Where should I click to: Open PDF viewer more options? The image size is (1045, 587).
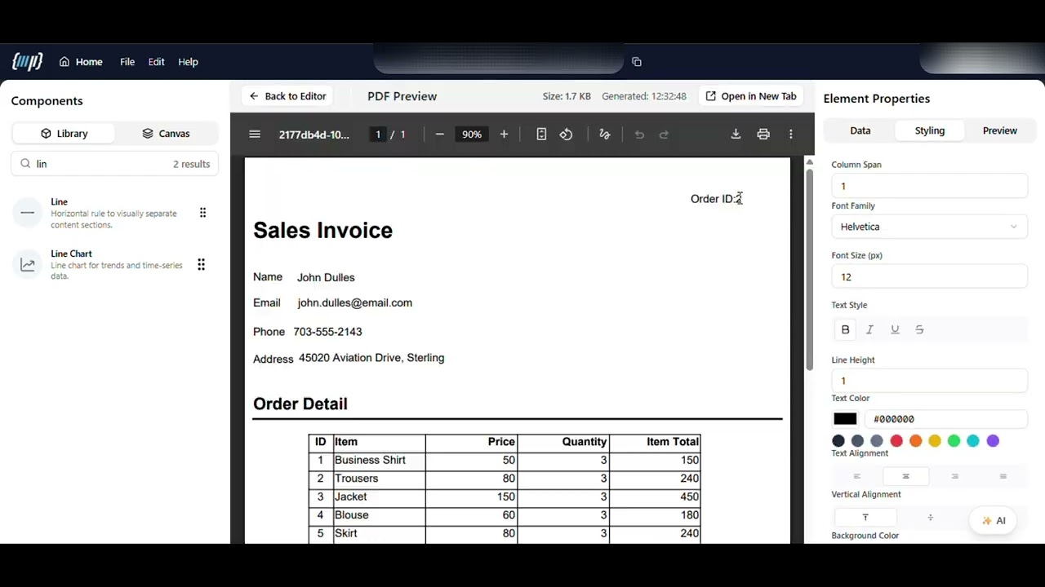790,135
